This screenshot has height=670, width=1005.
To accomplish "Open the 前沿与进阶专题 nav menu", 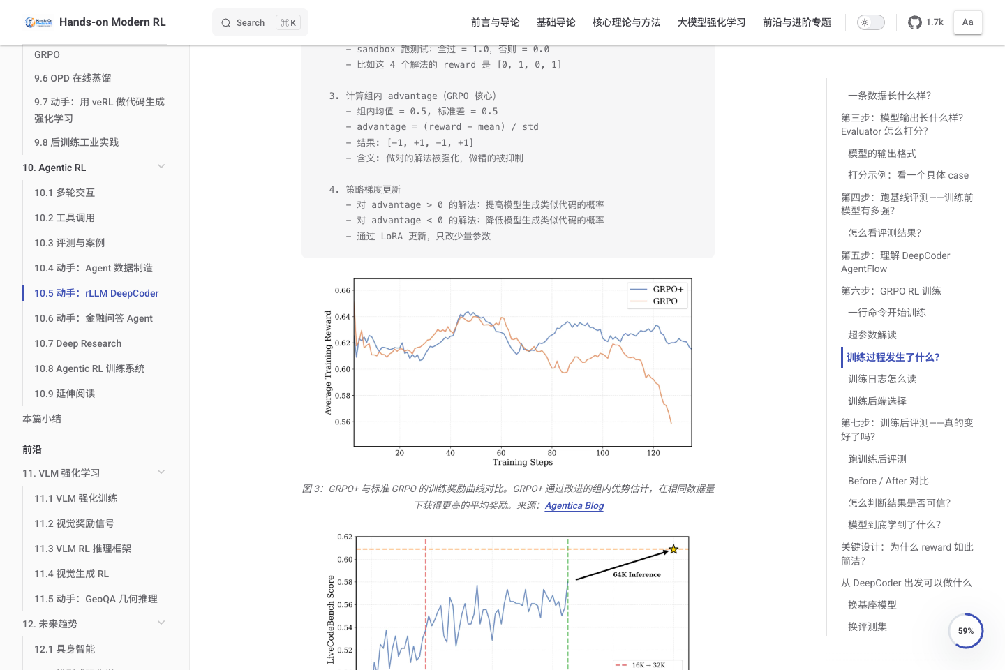I will pos(797,22).
